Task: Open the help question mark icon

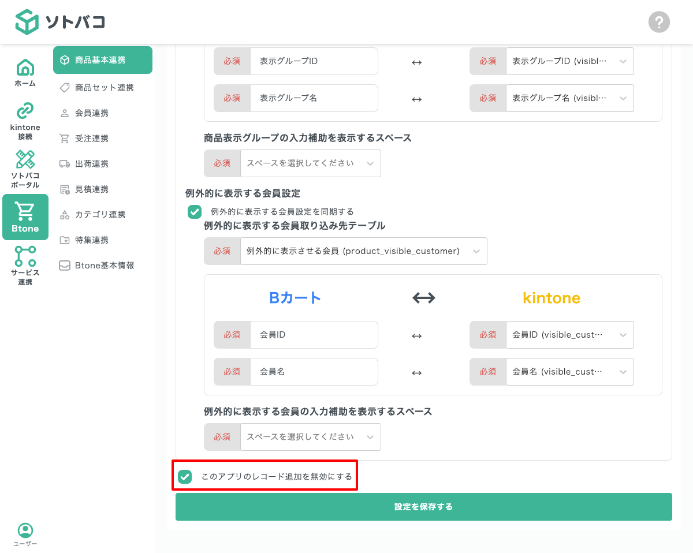Action: tap(659, 22)
